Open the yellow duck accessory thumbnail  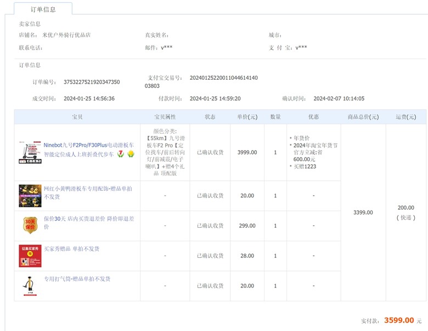point(30,196)
